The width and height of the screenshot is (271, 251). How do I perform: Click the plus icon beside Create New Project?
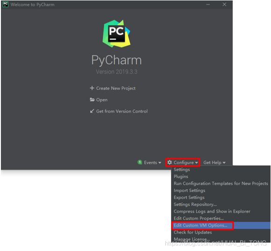click(x=92, y=88)
